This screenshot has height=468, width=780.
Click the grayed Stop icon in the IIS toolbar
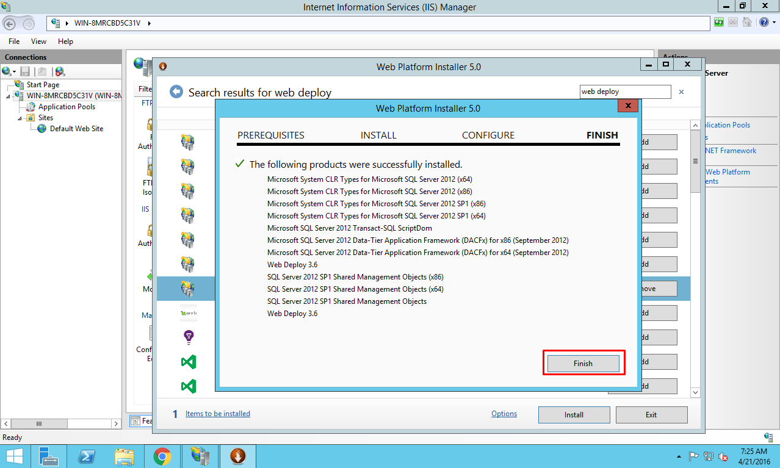pyautogui.click(x=733, y=23)
